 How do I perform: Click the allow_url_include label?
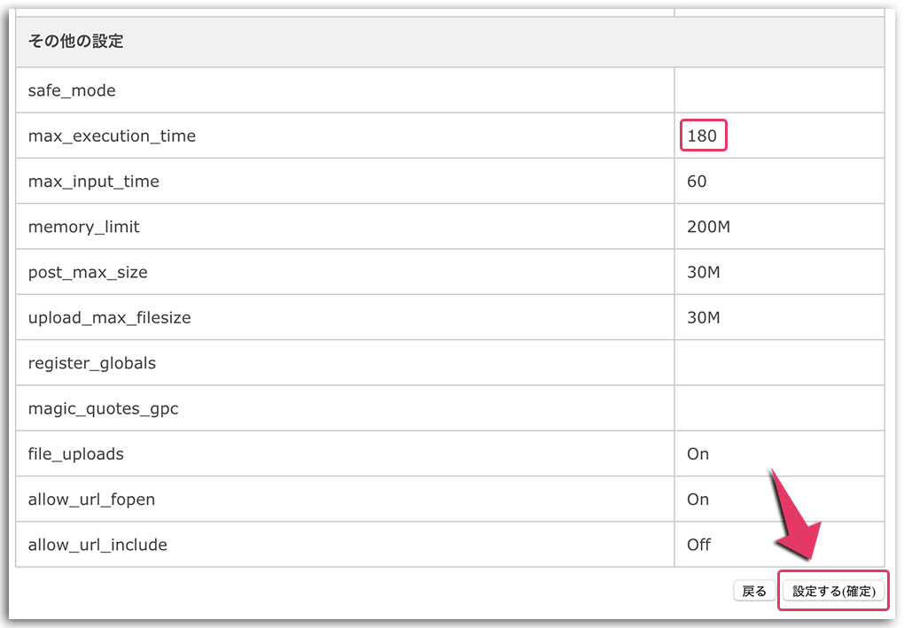97,544
